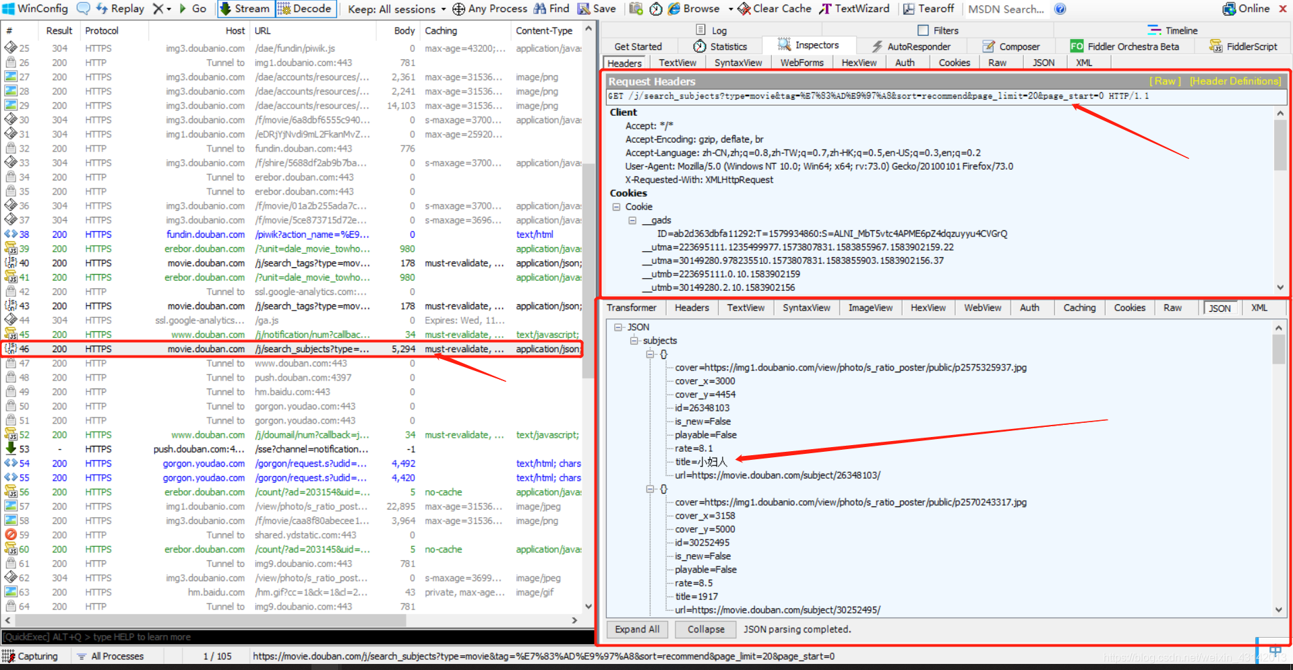Open the comment speech-bubble icon
1293x670 pixels.
[x=84, y=9]
